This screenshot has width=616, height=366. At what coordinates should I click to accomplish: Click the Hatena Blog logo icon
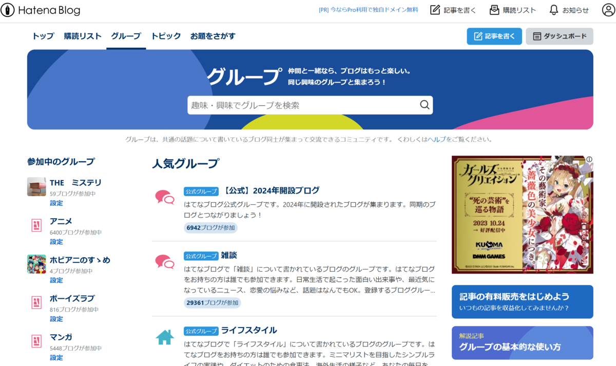pos(8,10)
